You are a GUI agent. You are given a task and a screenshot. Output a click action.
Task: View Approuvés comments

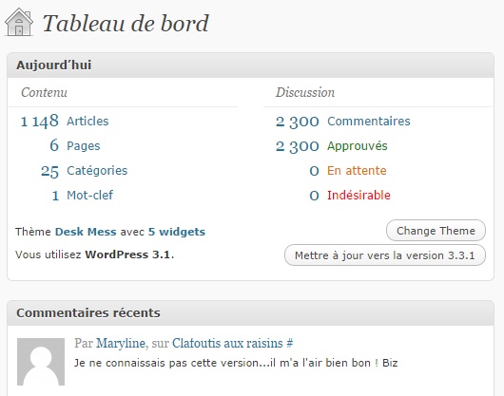pyautogui.click(x=358, y=146)
